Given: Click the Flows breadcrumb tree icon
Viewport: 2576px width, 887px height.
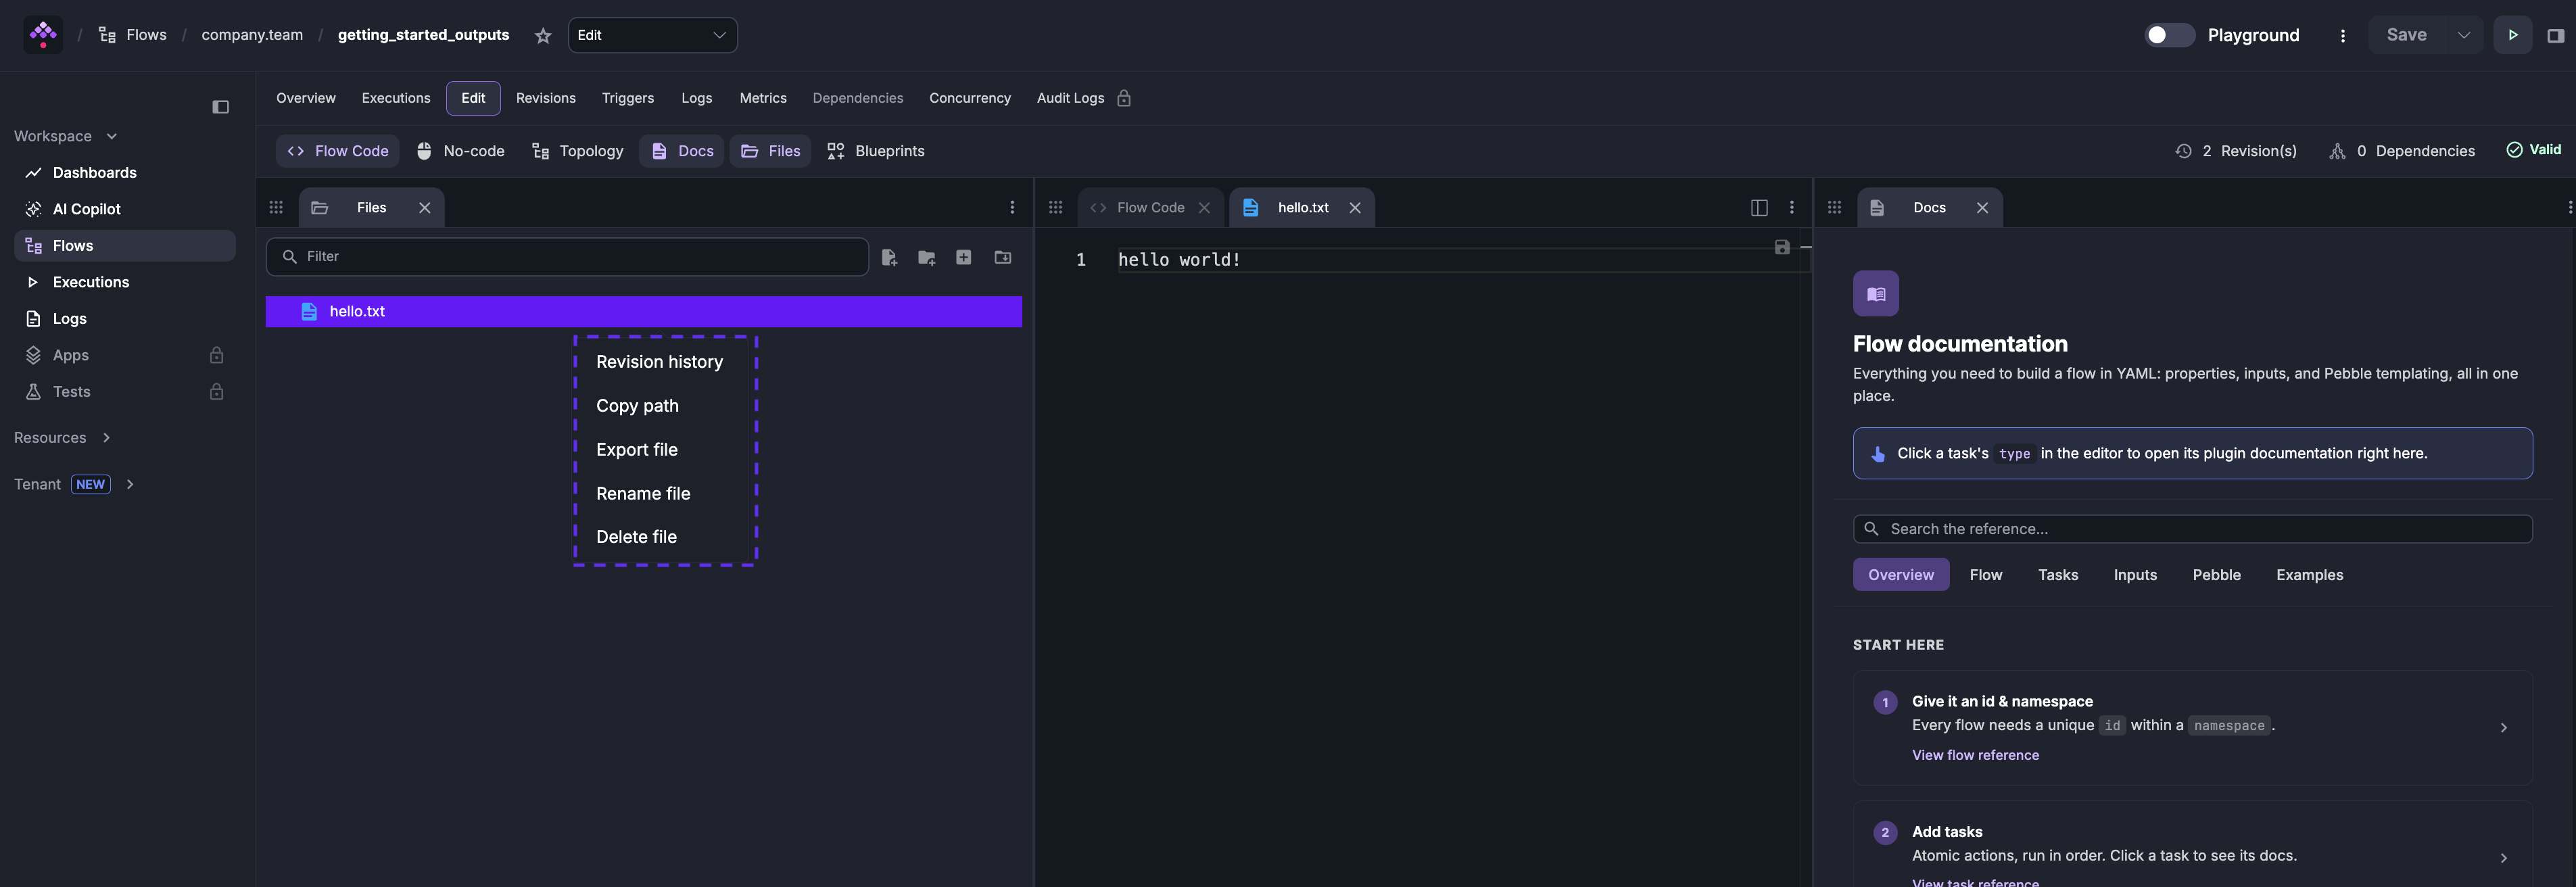Looking at the screenshot, I should [107, 35].
